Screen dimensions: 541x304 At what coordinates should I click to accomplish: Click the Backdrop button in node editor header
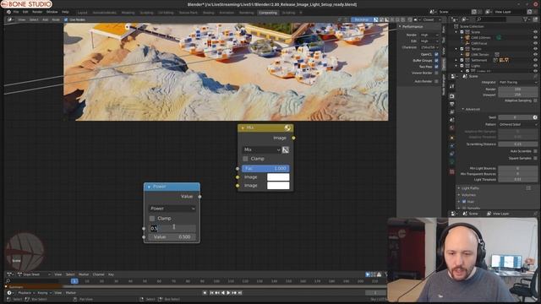click(361, 20)
